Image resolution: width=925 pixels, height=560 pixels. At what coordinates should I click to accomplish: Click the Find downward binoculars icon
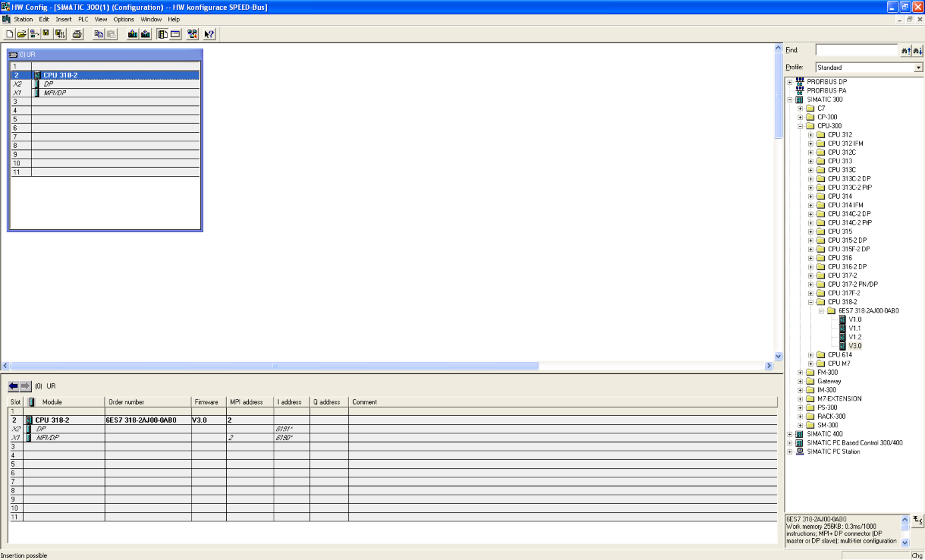[918, 50]
